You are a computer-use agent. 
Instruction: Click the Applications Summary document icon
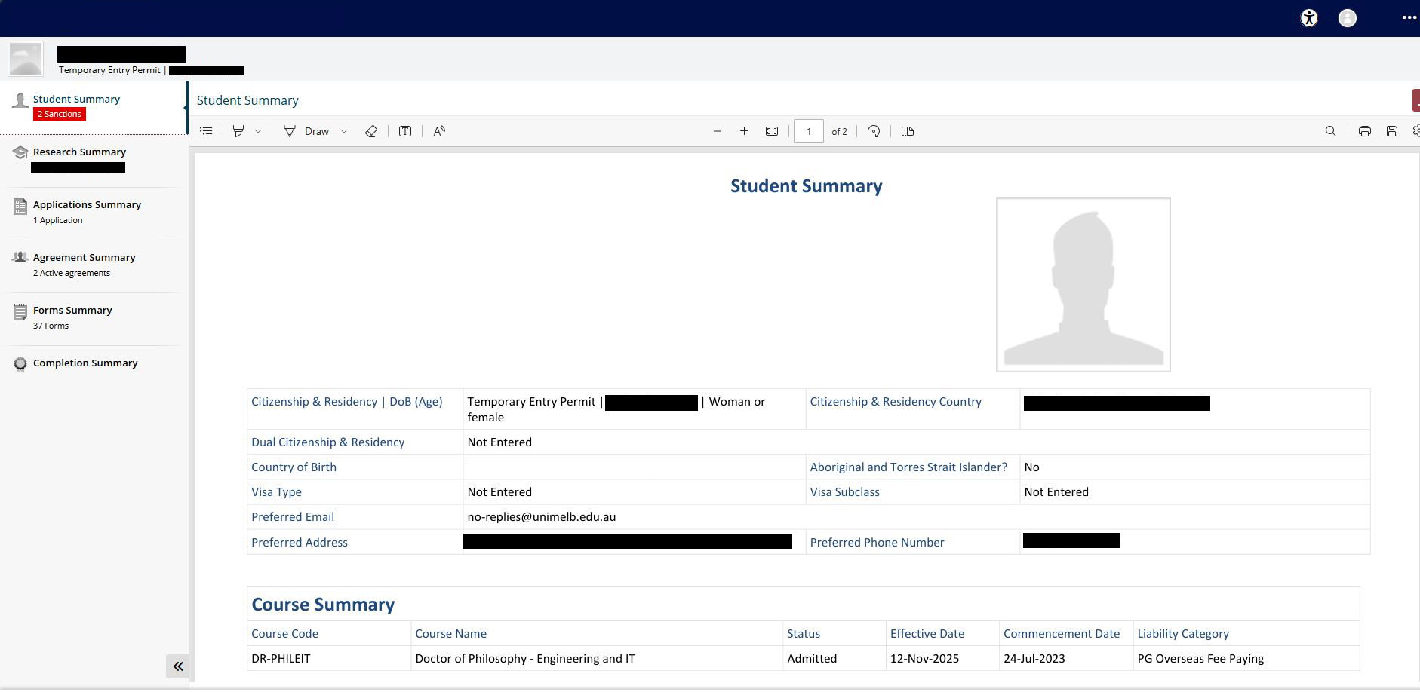click(20, 206)
